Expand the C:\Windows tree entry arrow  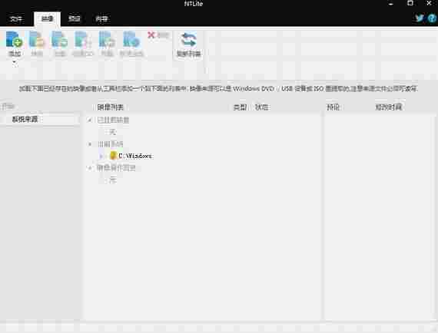pyautogui.click(x=101, y=156)
